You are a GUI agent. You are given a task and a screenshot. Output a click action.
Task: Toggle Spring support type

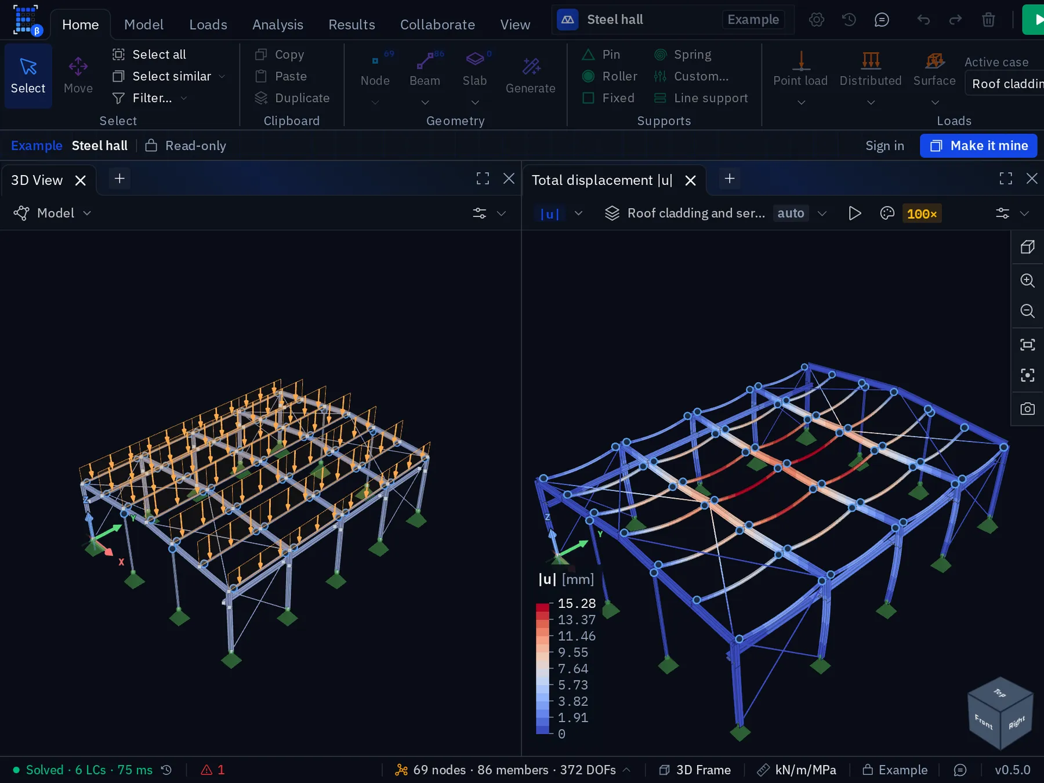pyautogui.click(x=683, y=55)
